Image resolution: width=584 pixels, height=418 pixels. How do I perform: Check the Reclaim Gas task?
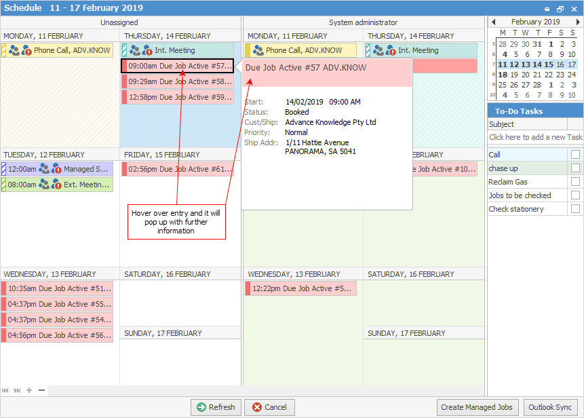coord(575,181)
